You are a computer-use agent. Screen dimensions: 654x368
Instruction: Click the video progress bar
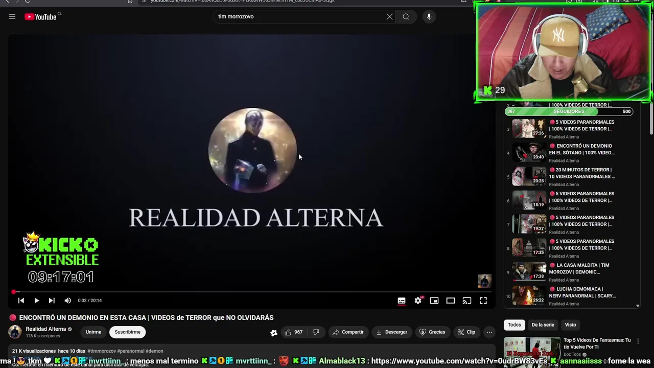[251, 292]
